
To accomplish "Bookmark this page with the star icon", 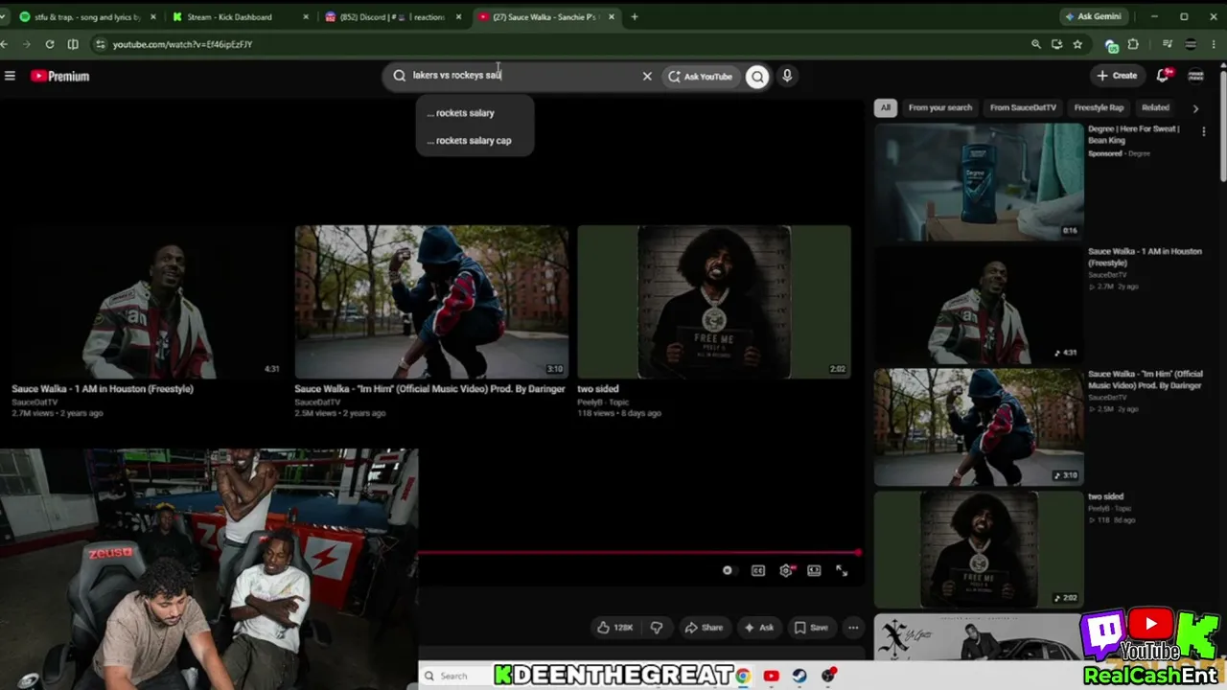I will click(x=1077, y=44).
